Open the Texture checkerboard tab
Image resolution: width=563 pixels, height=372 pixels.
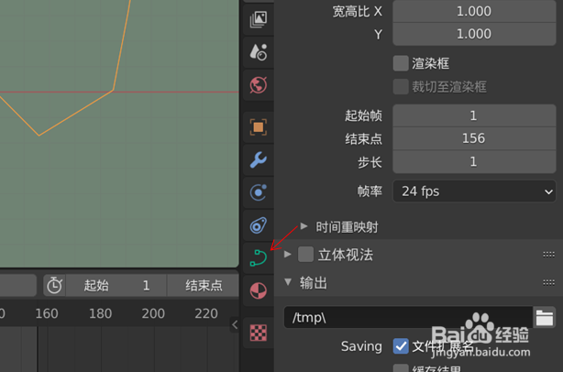pos(259,333)
